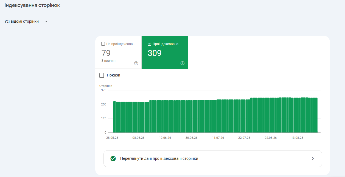
Task: Click the 28.05.26 date axis label
Action: click(112, 138)
